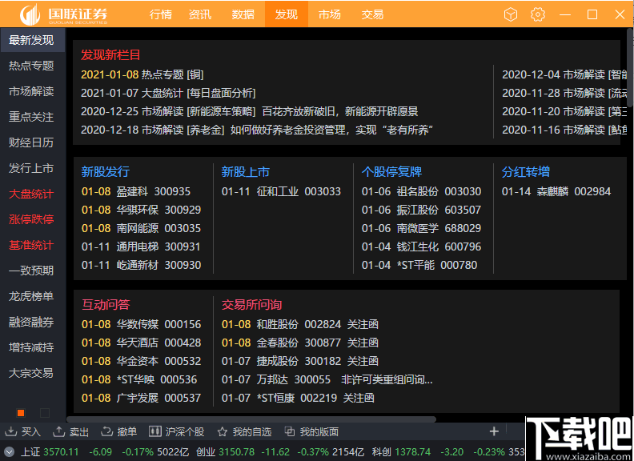This screenshot has height=461, width=634.
Task: Select 征和工业 003033 listing row
Action: click(281, 191)
